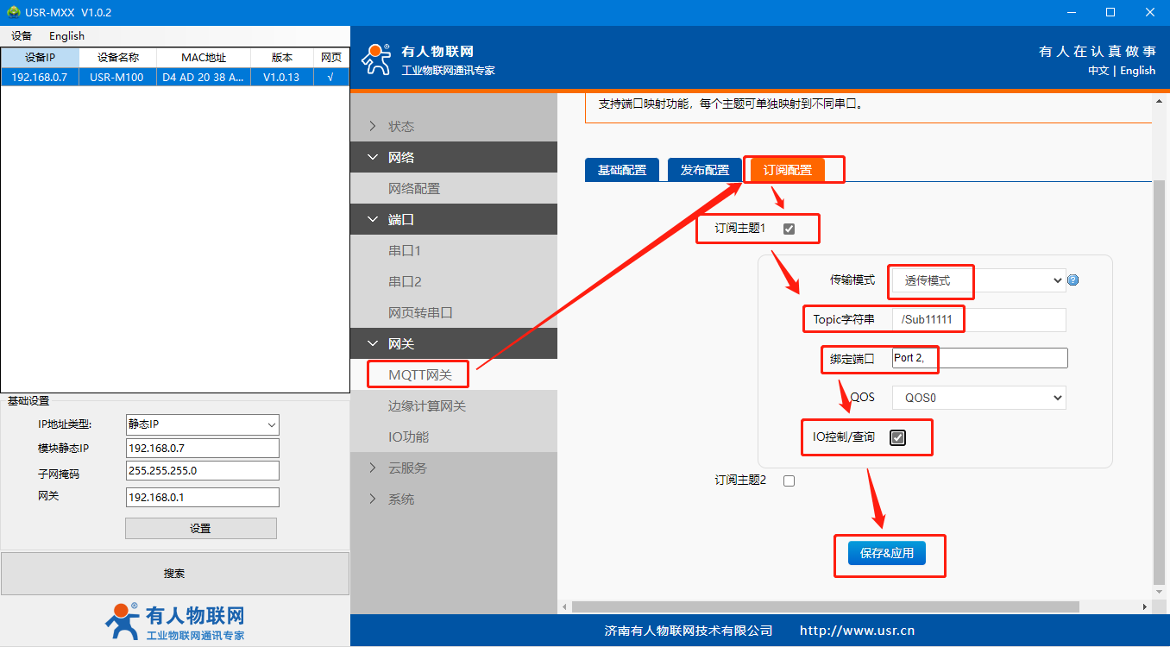This screenshot has width=1170, height=647.
Task: Click the Topic字符串 input field
Action: 979,320
